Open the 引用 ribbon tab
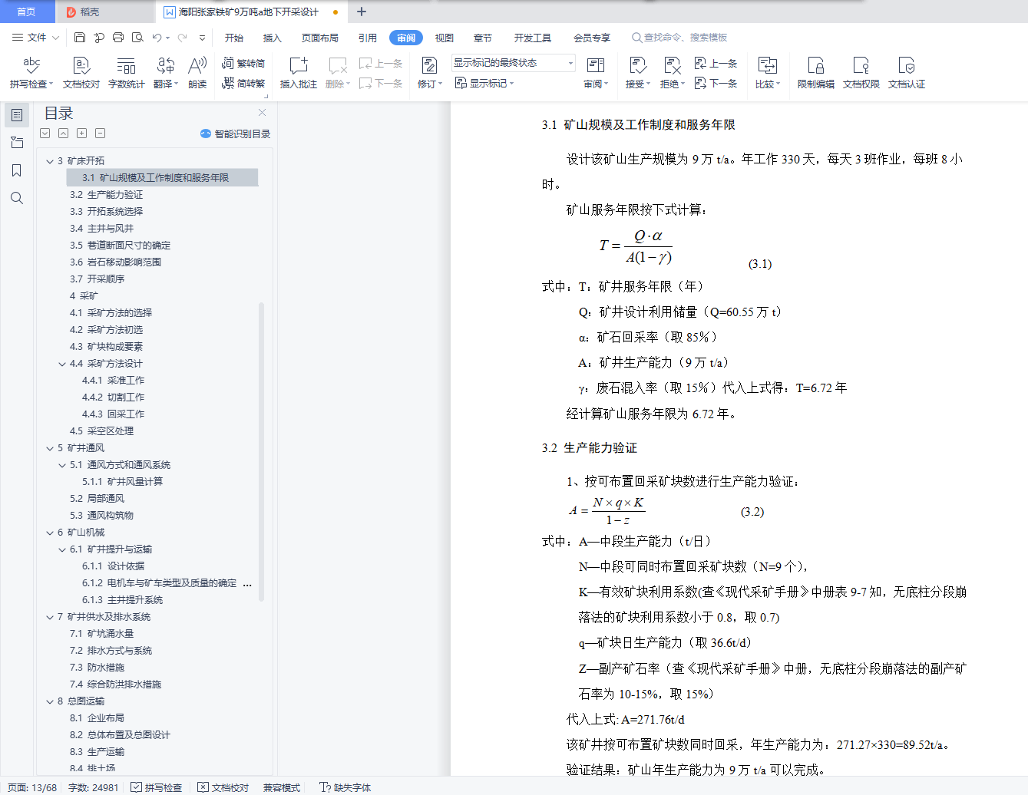Viewport: 1028px width, 795px height. [x=368, y=38]
